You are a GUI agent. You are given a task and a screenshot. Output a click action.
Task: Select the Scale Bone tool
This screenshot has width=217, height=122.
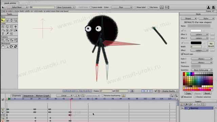pos(12,20)
